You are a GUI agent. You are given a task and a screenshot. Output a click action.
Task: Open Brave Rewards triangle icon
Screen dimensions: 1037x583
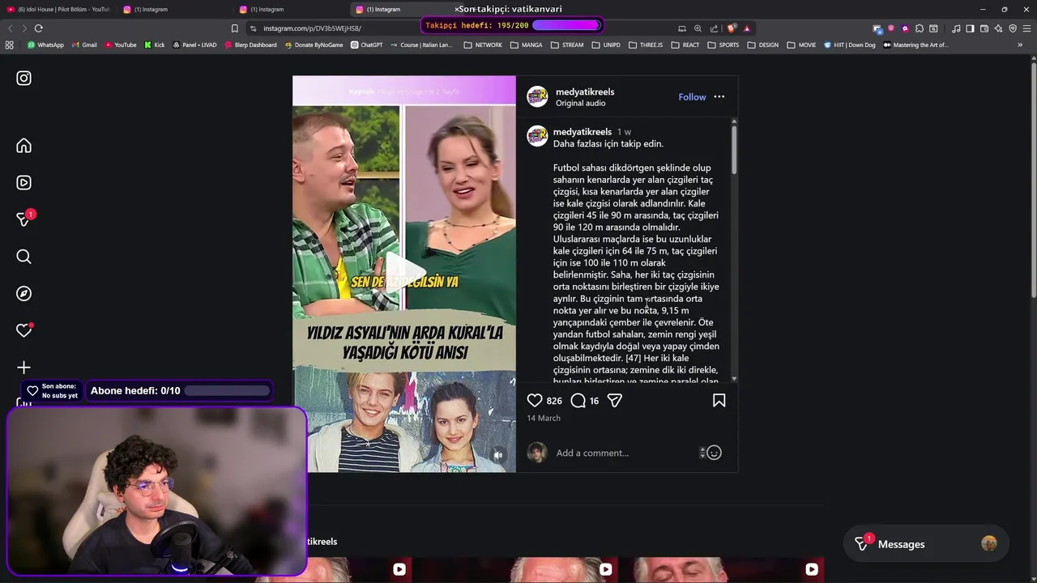coord(747,28)
